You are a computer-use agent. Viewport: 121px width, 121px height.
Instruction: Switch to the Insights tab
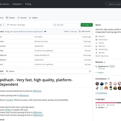[x=33, y=18]
